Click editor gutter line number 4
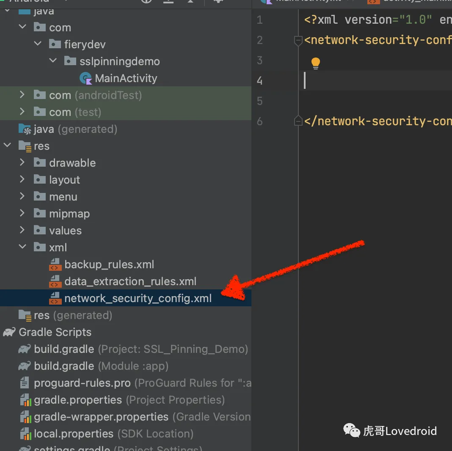 259,81
